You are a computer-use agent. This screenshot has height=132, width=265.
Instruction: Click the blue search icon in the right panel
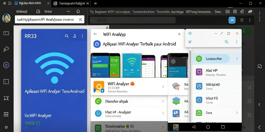pyautogui.click(x=227, y=42)
